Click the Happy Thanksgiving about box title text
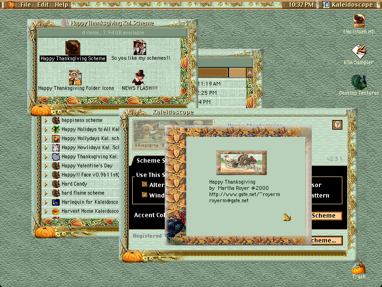 (232, 182)
